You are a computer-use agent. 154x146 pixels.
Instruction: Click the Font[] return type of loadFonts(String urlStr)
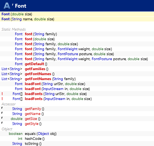point(18,94)
